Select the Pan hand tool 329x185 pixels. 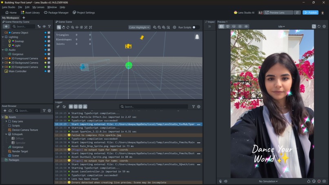(63, 27)
